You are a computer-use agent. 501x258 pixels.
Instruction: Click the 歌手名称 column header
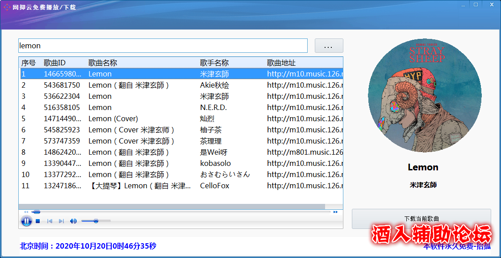pyautogui.click(x=214, y=63)
